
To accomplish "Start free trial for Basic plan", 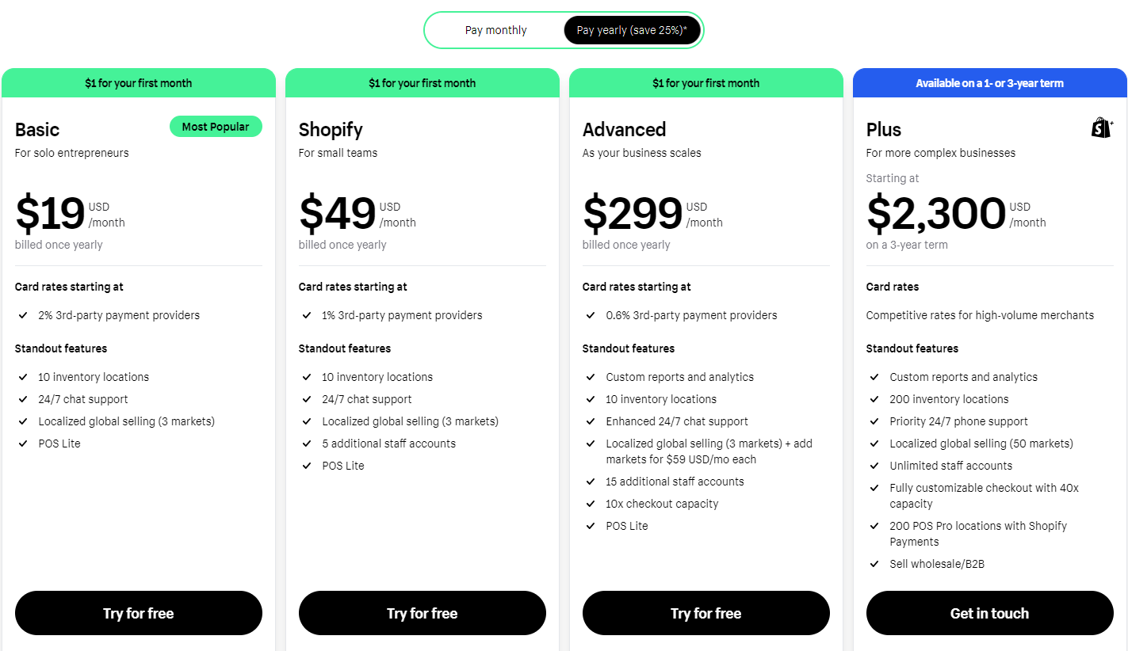I will (x=139, y=613).
